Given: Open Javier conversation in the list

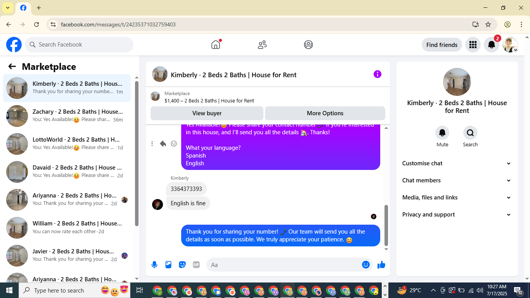Looking at the screenshot, I should click(67, 255).
